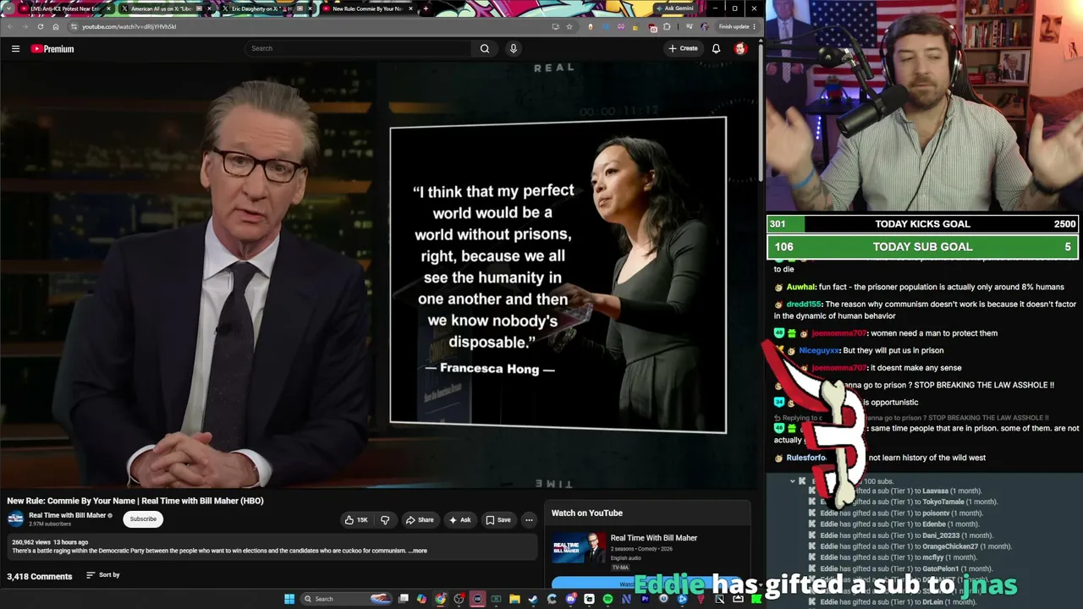Open Google Chrome from the taskbar
Viewport: 1083px width, 609px height.
440,599
